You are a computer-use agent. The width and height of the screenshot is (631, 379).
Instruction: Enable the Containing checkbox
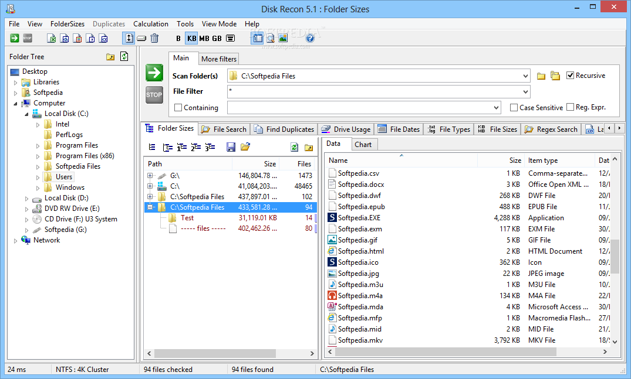178,108
